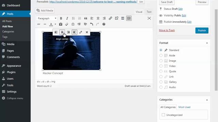Image resolution: width=218 pixels, height=122 pixels.
Task: Align image center in image toolbar
Action: (62, 32)
